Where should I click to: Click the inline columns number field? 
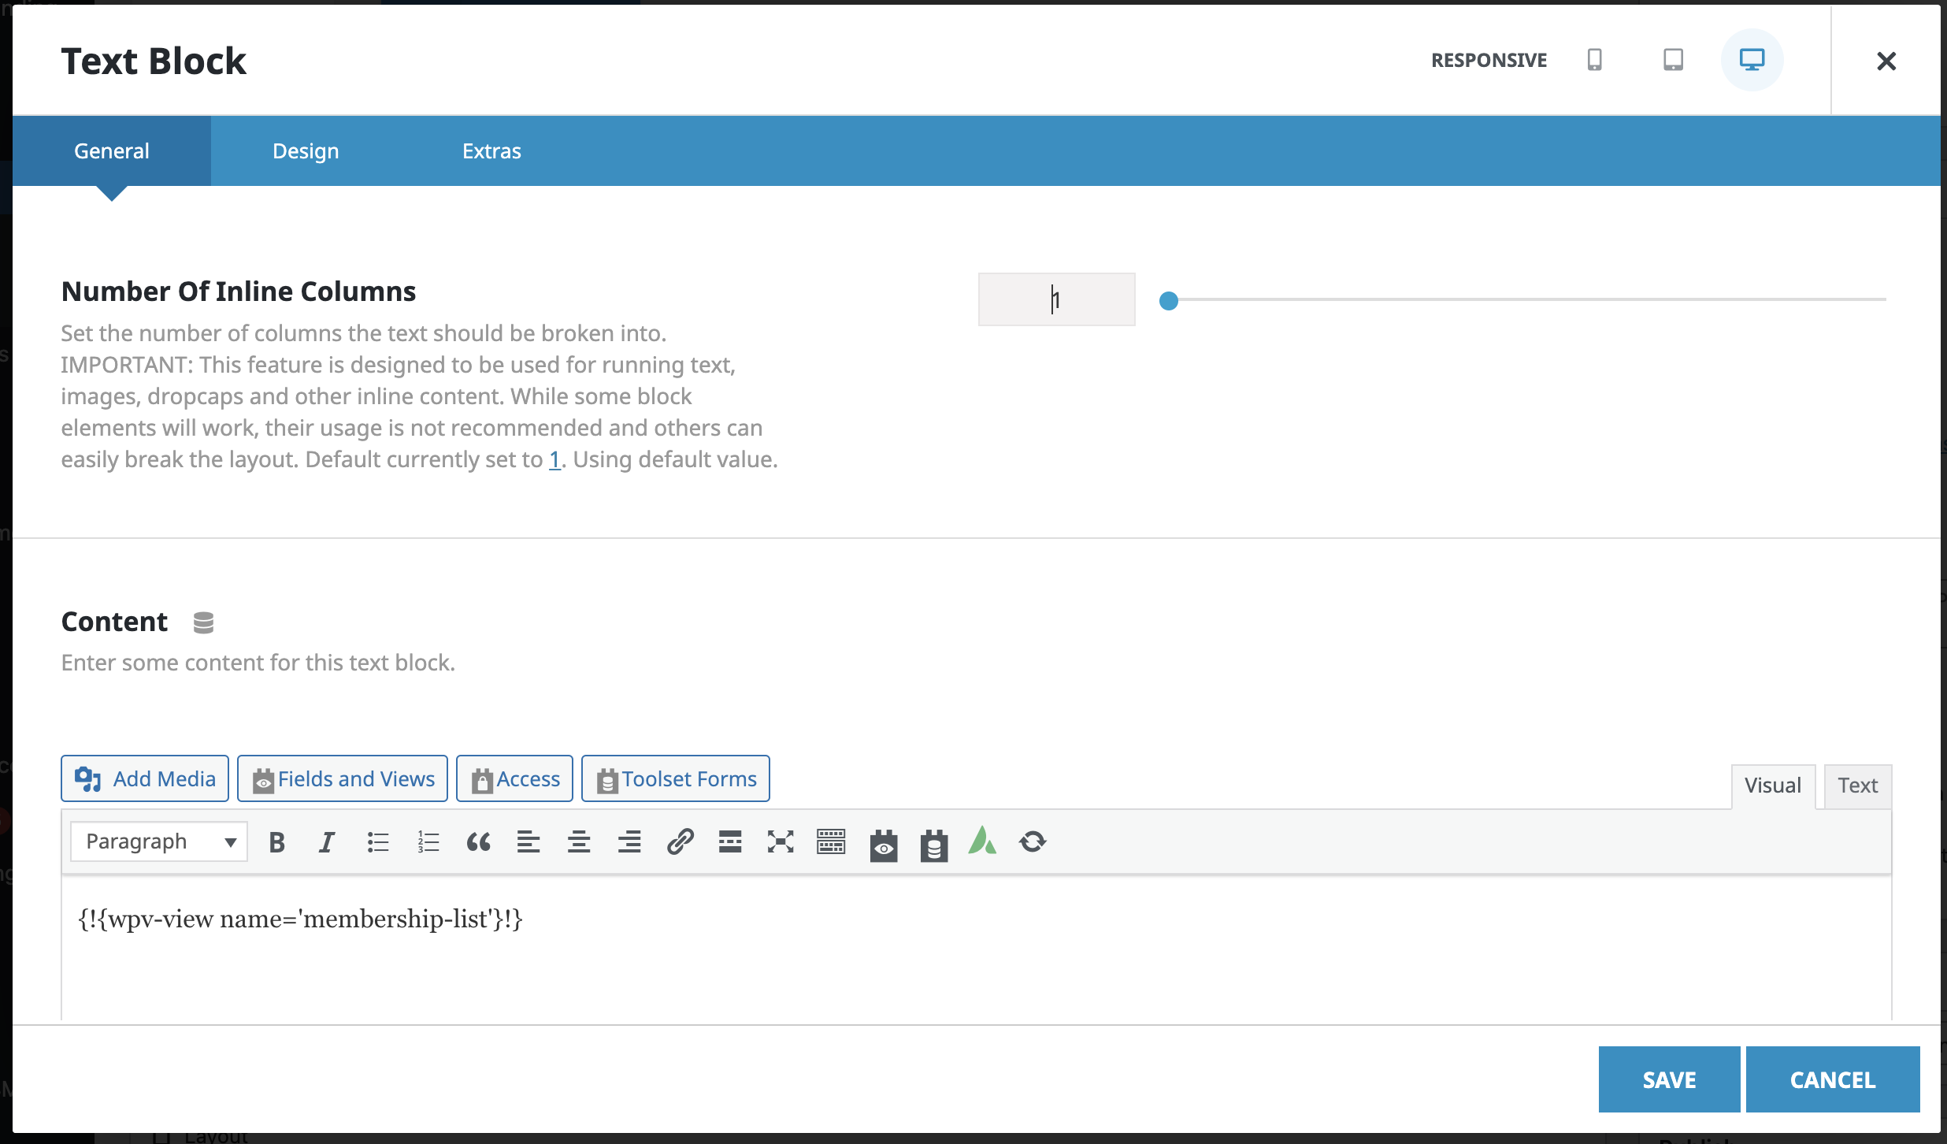[x=1056, y=299]
